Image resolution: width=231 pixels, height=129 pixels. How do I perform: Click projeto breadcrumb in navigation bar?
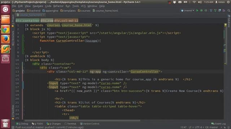[19, 11]
